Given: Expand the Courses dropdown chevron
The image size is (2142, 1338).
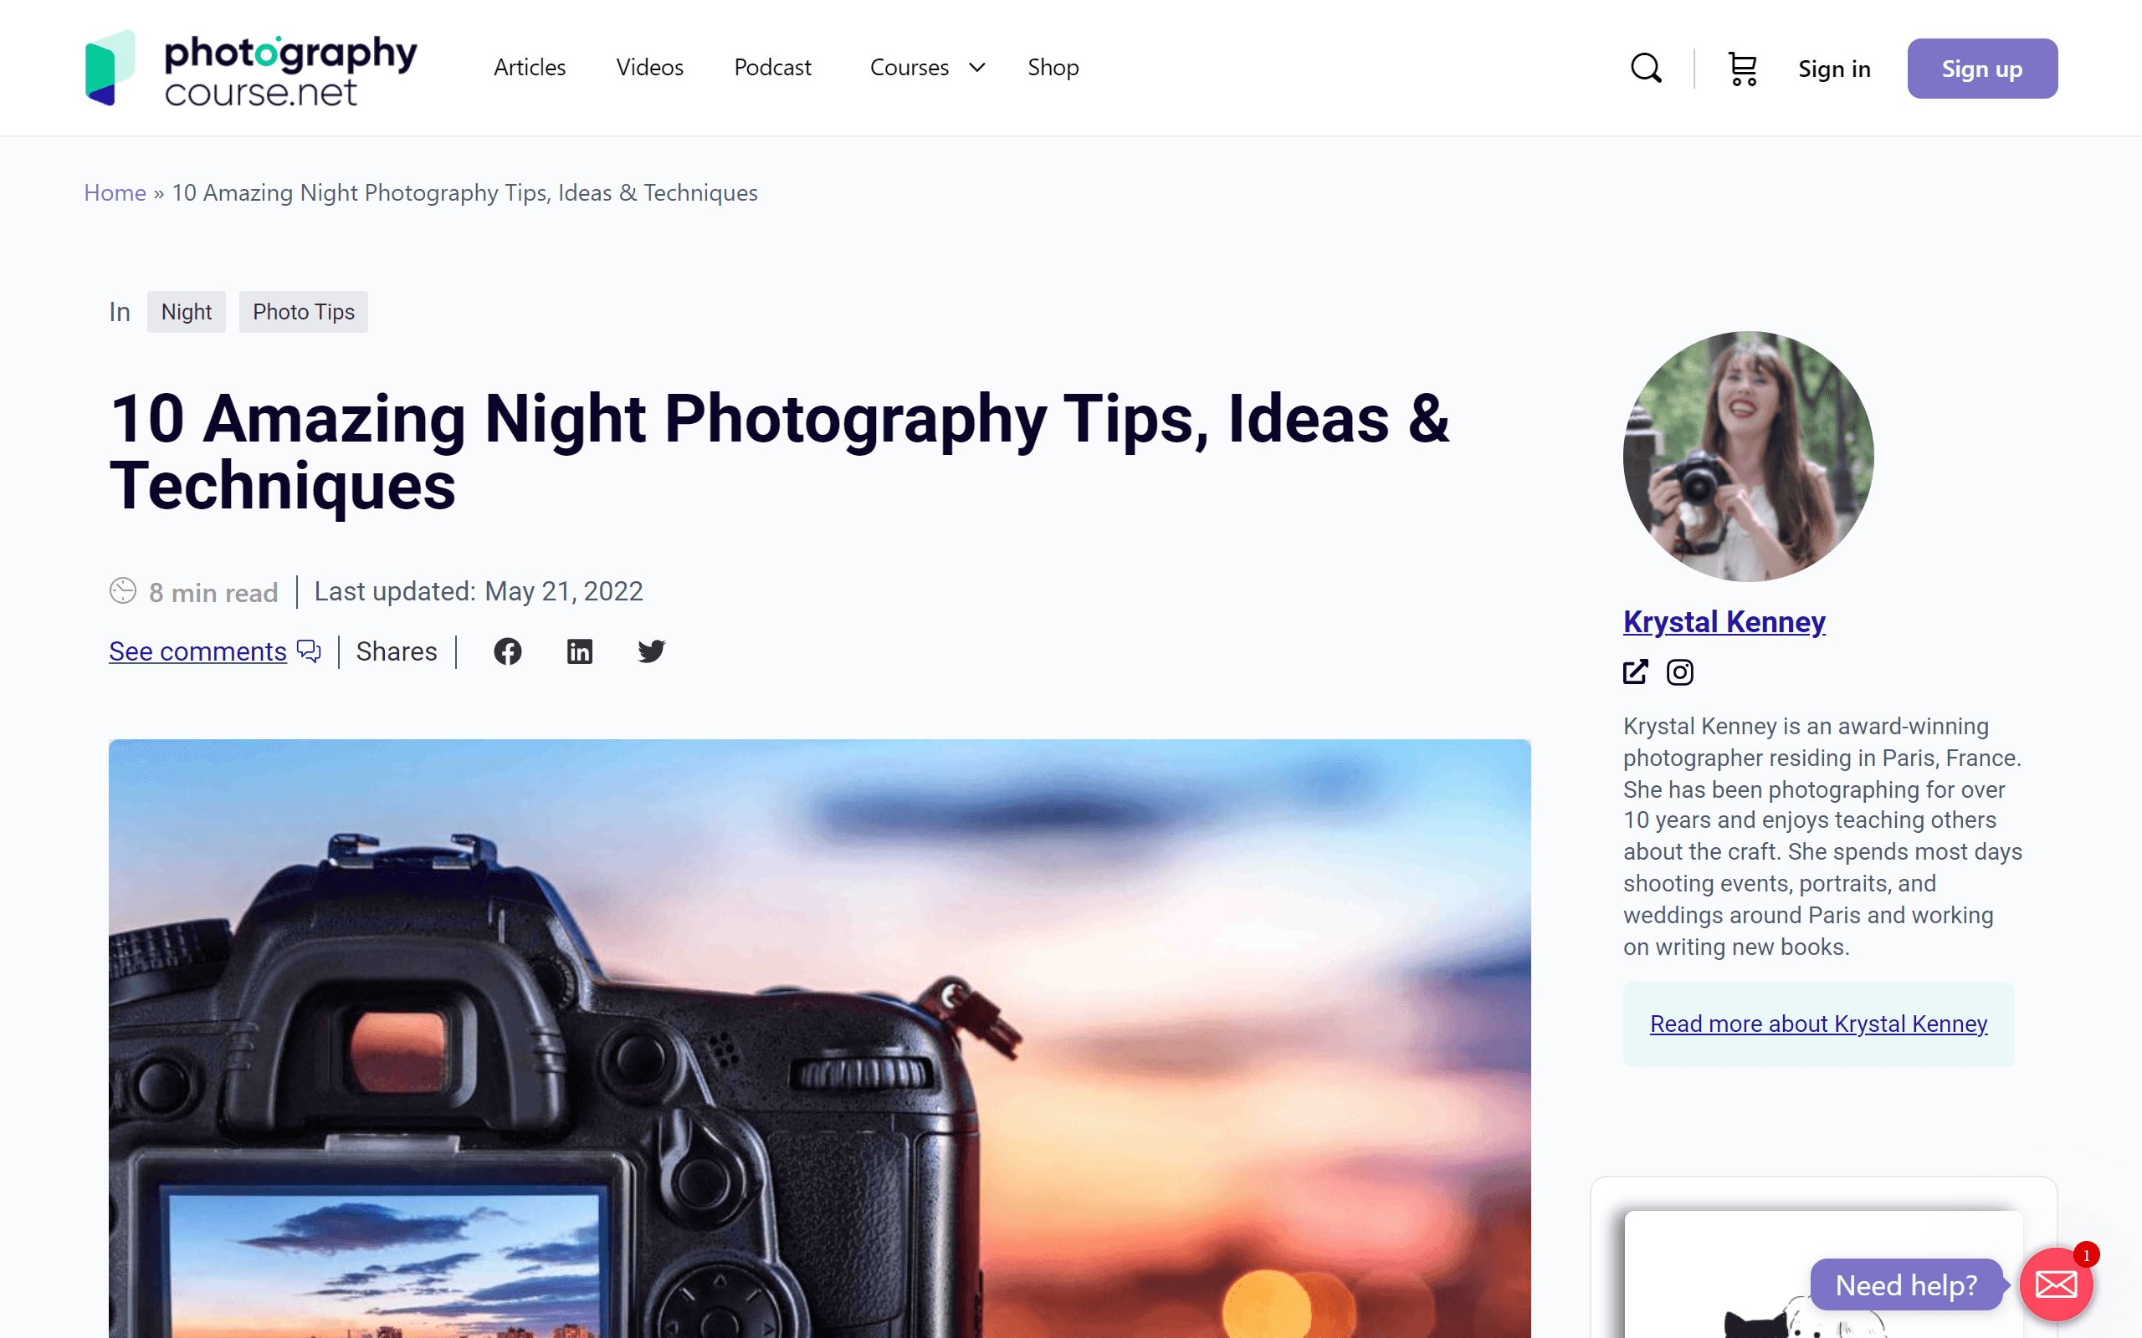Looking at the screenshot, I should pyautogui.click(x=977, y=67).
